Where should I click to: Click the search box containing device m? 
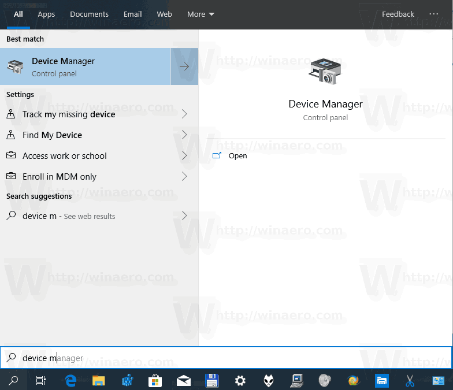[x=226, y=358]
